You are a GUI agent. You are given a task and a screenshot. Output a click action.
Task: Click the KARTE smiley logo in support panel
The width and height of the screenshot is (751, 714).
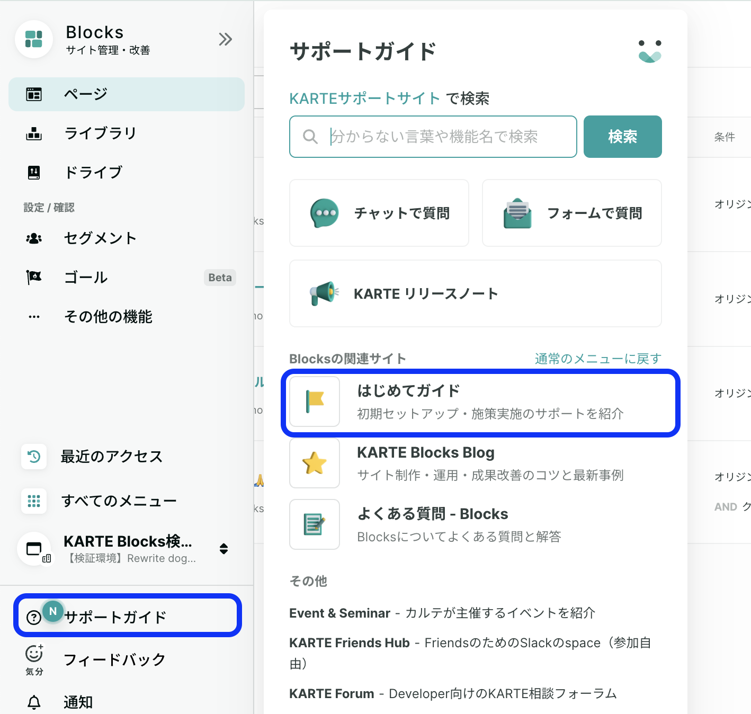pyautogui.click(x=650, y=51)
